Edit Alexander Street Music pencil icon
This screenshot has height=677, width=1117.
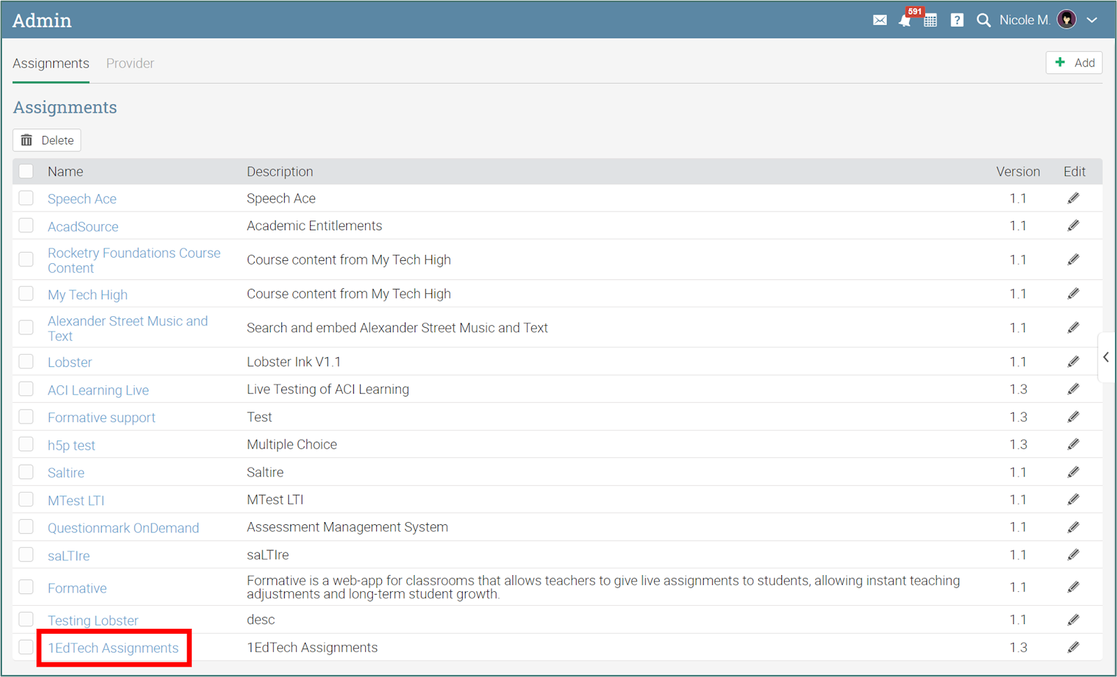point(1074,327)
